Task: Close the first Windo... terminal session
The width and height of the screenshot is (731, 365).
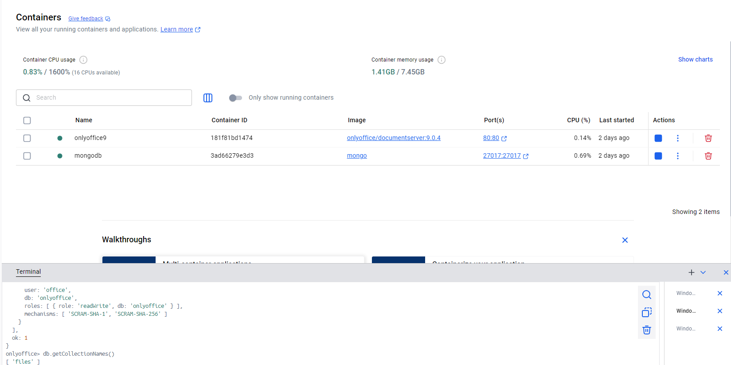Action: tap(720, 293)
